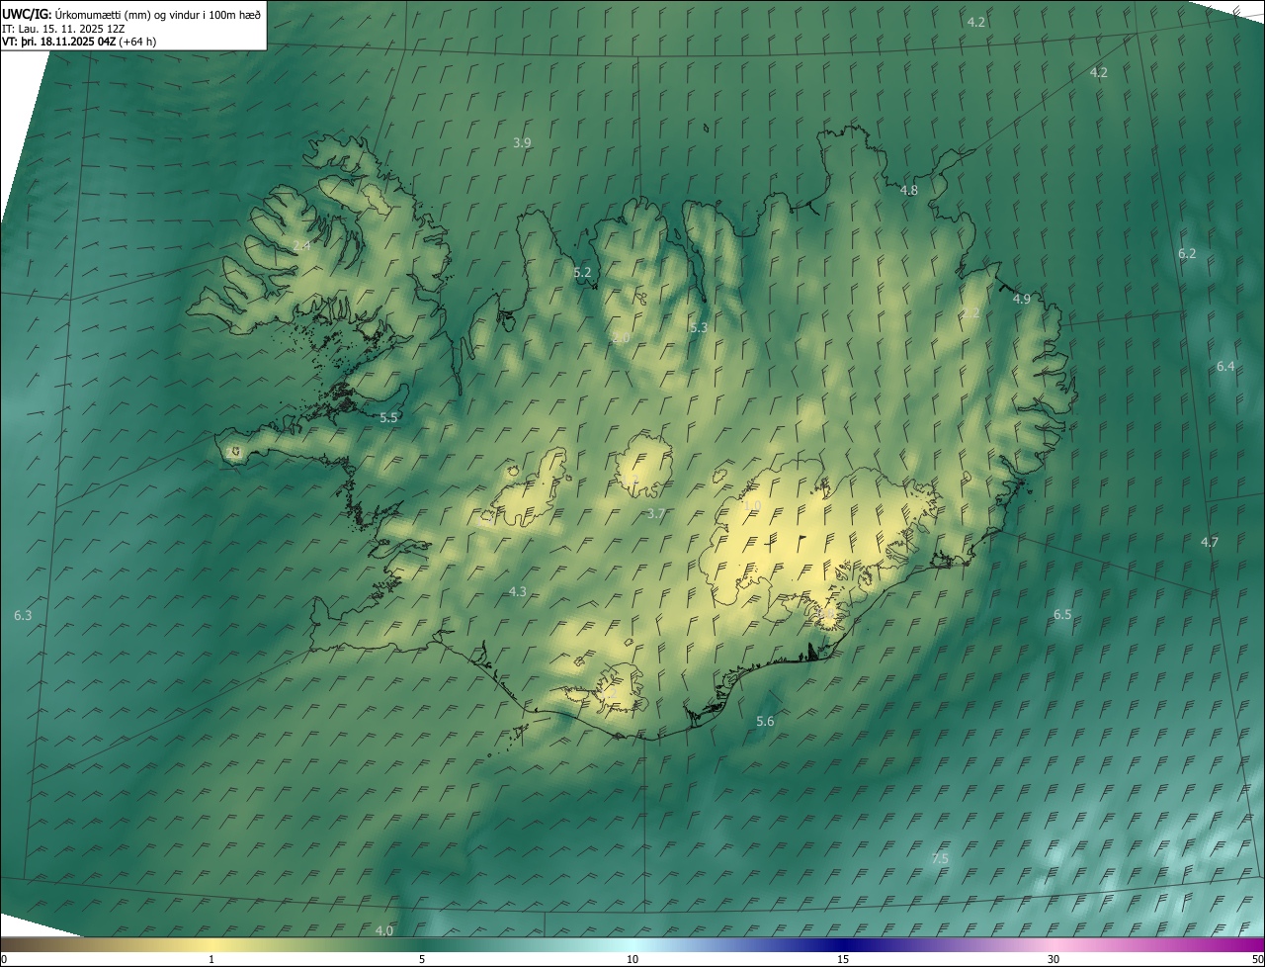Click the color scale tick label 50

click(x=1257, y=959)
